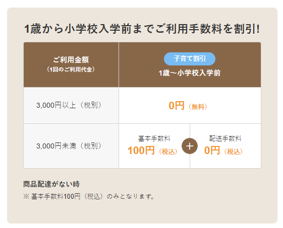Click the 商品配達がない時 subheading
Image resolution: width=283 pixels, height=228 pixels.
click(x=51, y=184)
